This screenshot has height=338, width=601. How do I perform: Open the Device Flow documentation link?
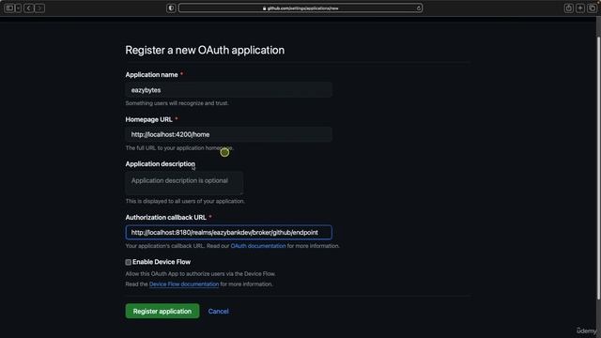coord(184,284)
